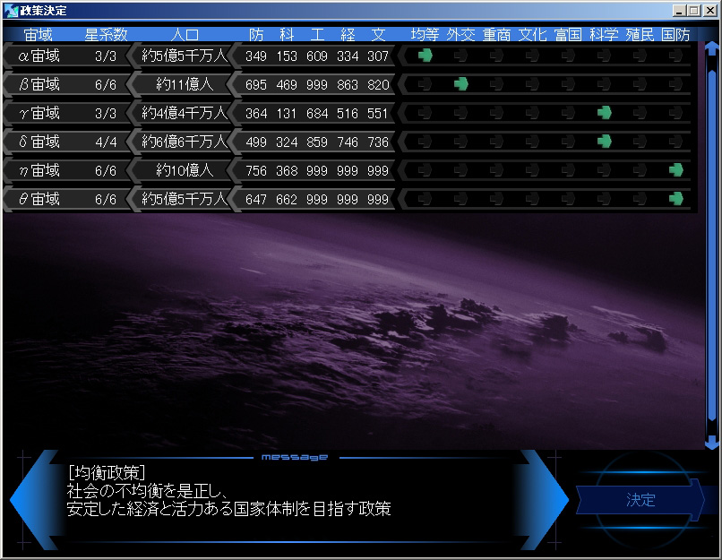722x560 pixels.
Task: Click the green 国防 arrow for η宙域
Action: (675, 170)
